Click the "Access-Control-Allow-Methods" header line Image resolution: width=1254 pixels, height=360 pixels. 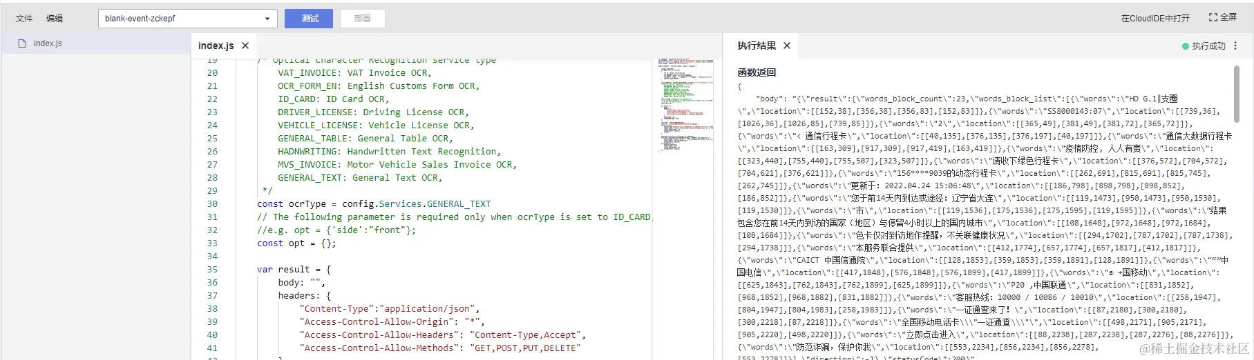[439, 348]
